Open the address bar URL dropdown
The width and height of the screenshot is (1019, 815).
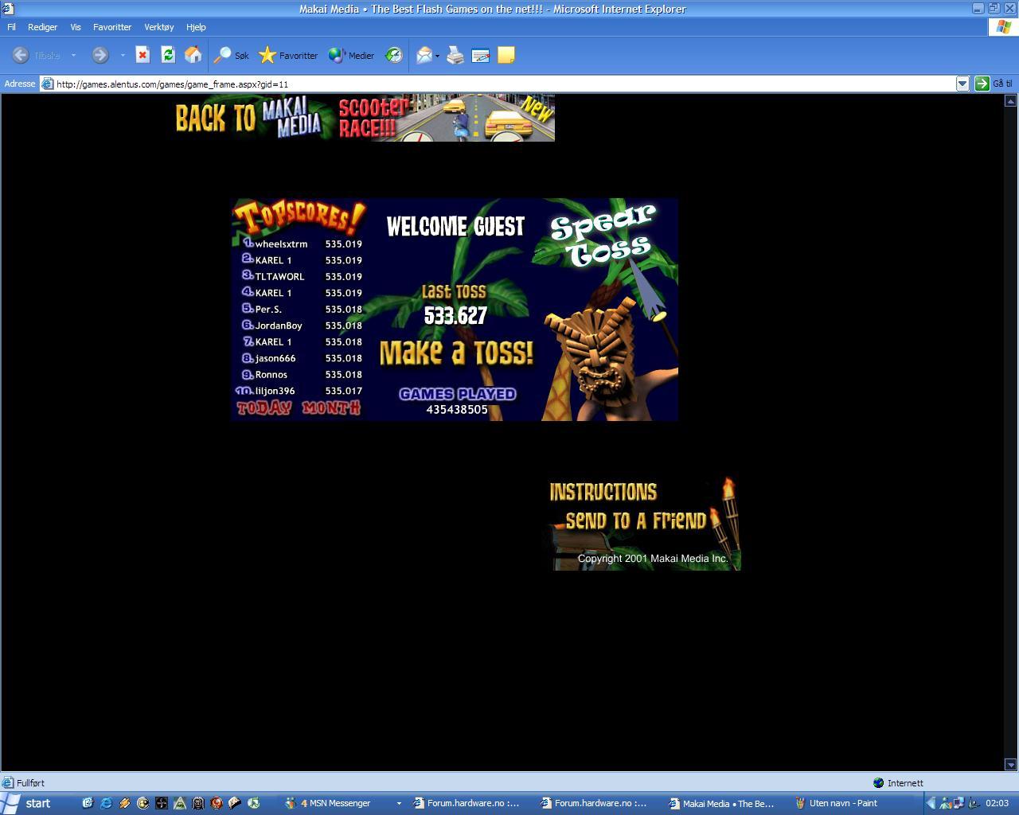coord(962,84)
